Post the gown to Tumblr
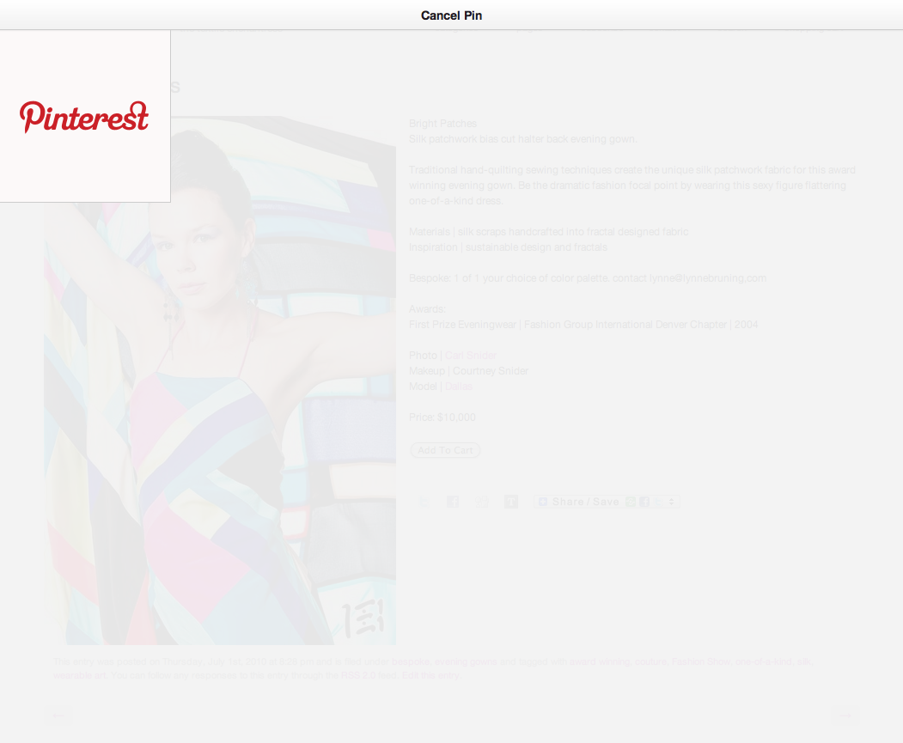Screen dimensions: 903x743 tap(511, 501)
